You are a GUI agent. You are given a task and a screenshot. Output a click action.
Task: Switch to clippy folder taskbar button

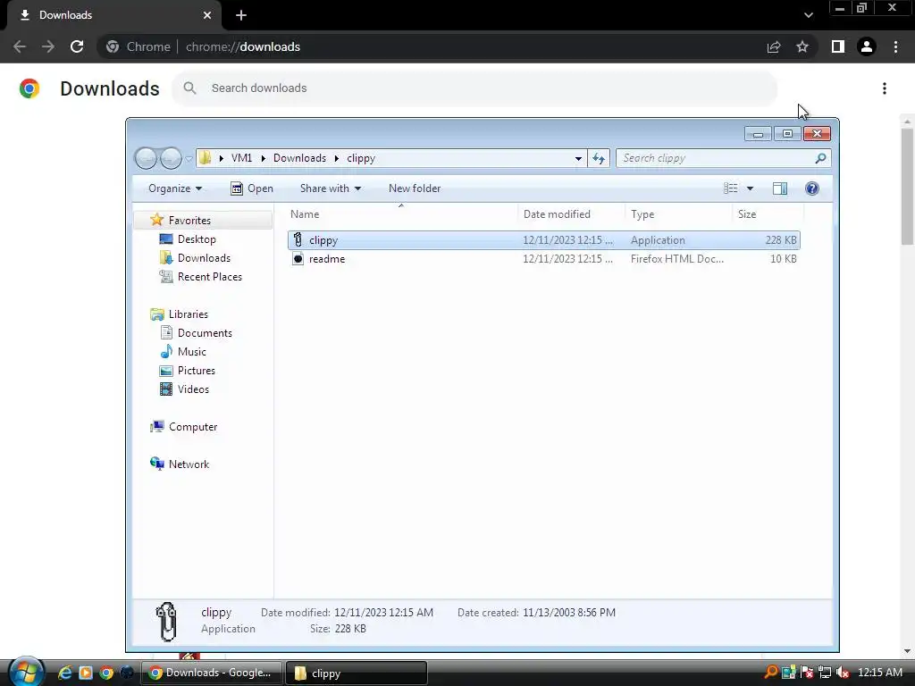(x=357, y=673)
